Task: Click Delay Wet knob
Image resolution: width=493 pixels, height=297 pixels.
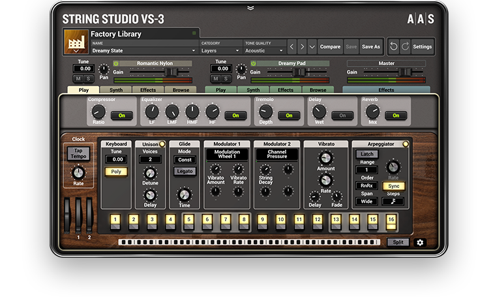Action: 319,112
